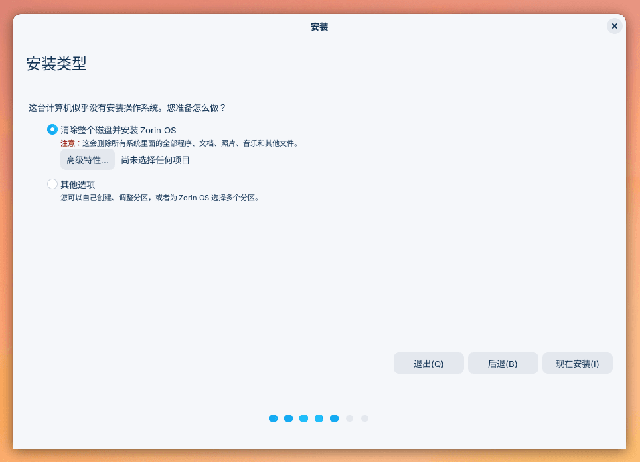Viewport: 640px width, 462px height.
Task: Click the 安装 title in the title bar
Action: pos(319,27)
